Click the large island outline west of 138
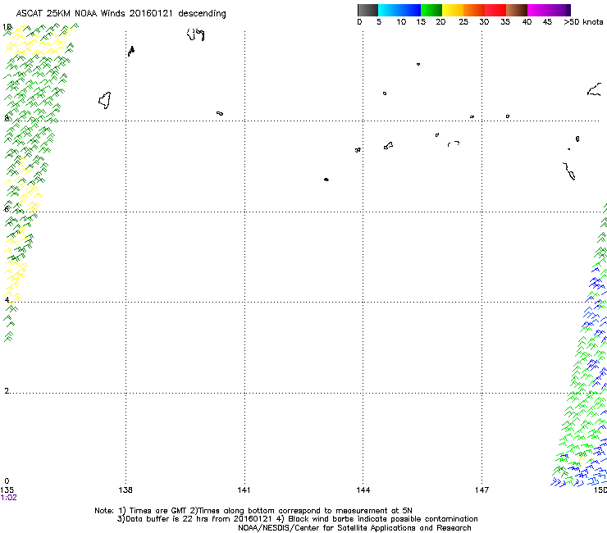607x533 pixels. (x=104, y=101)
